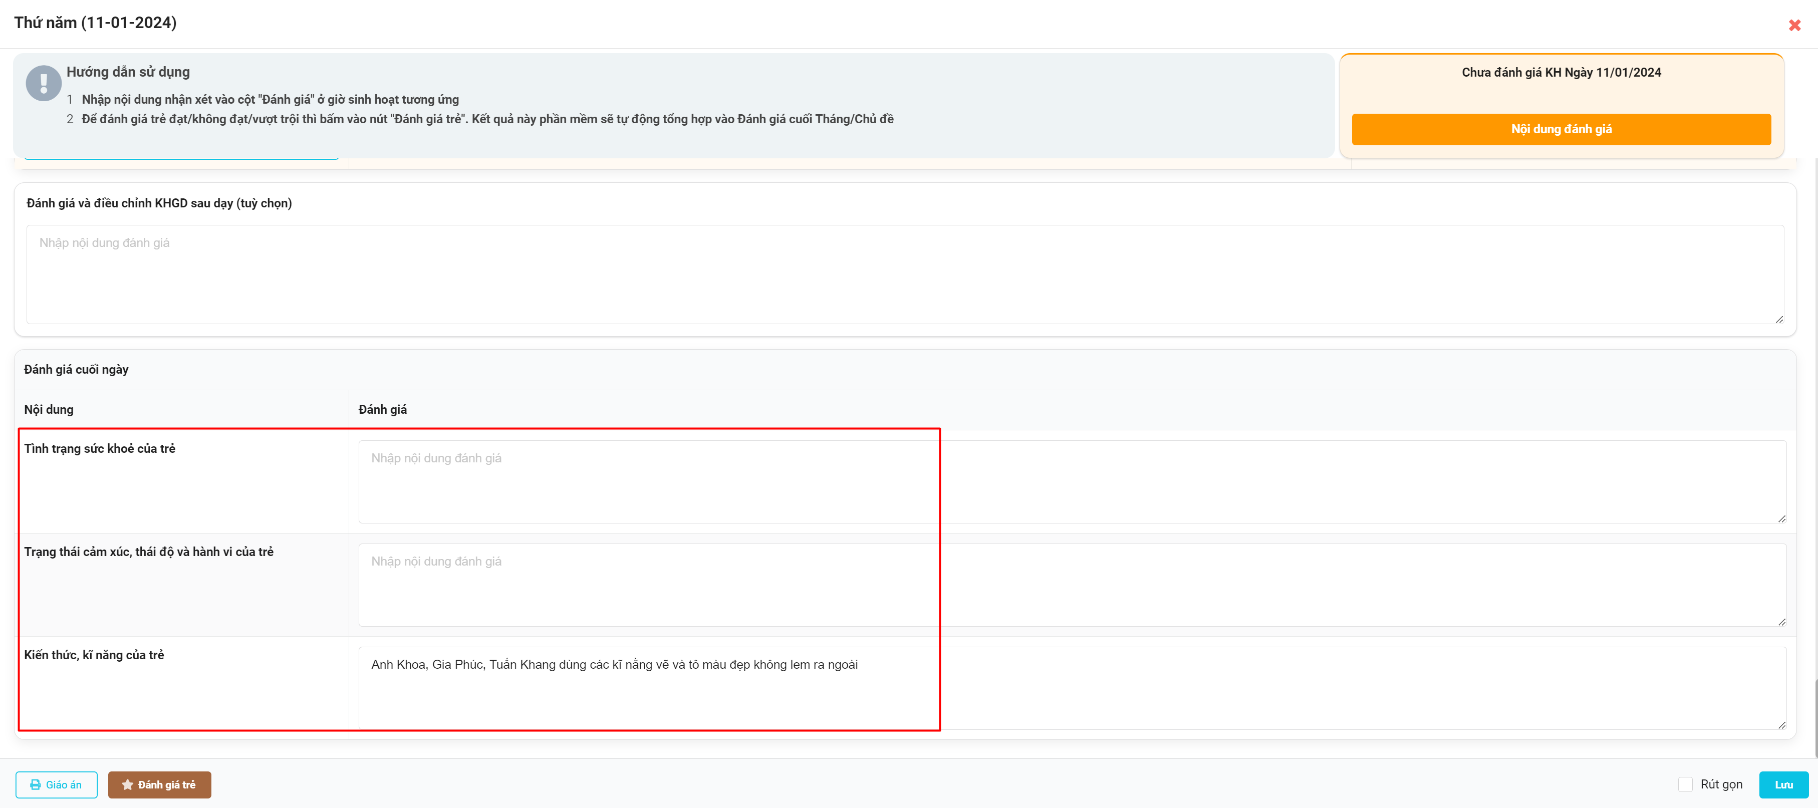Click the exclamation info icon in guide
This screenshot has height=808, width=1818.
44,83
